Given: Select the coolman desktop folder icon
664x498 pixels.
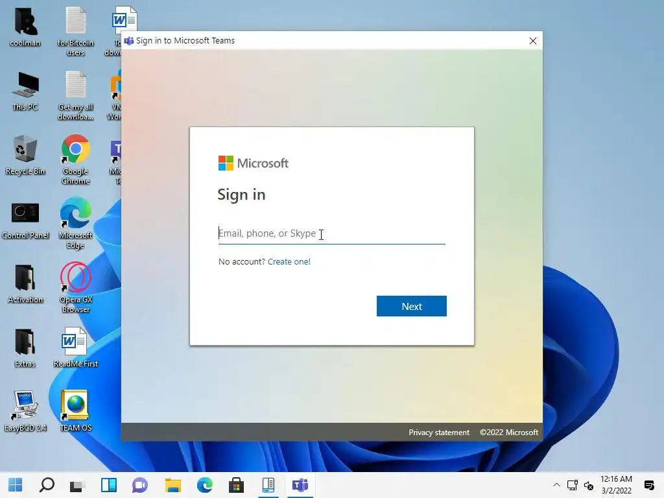Looking at the screenshot, I should pyautogui.click(x=25, y=27).
